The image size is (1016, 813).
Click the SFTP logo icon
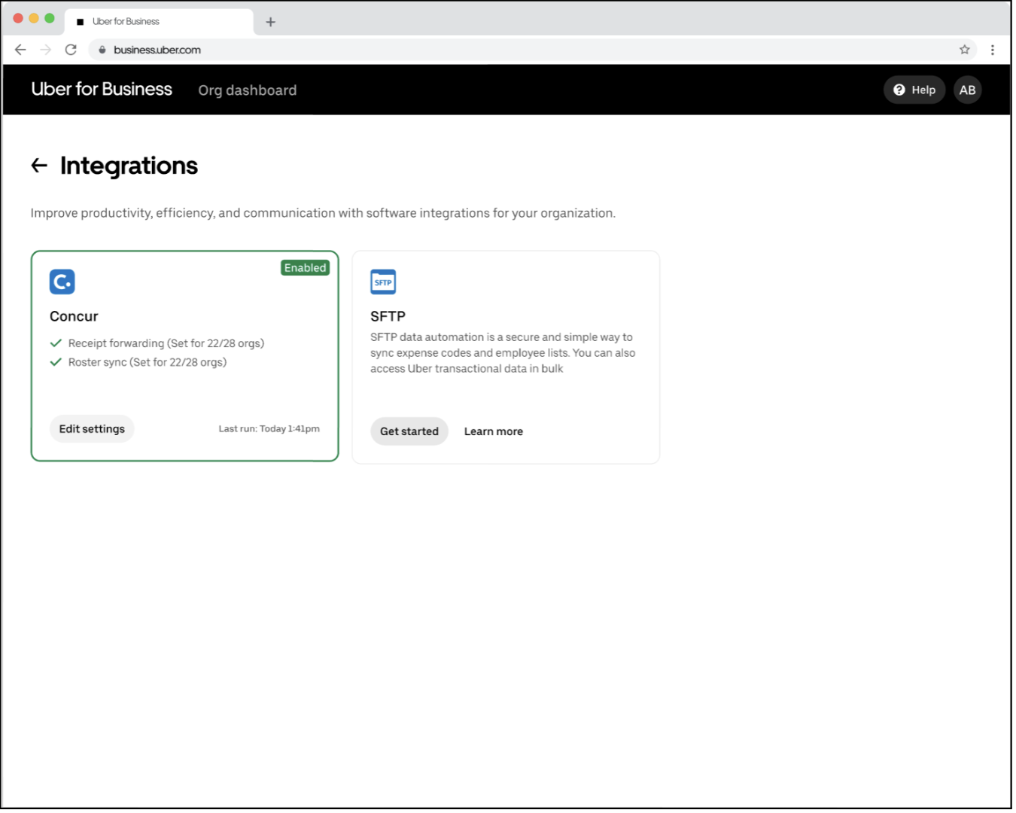click(383, 282)
